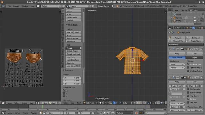Enable the Y constraint axis checkbox

64,93
